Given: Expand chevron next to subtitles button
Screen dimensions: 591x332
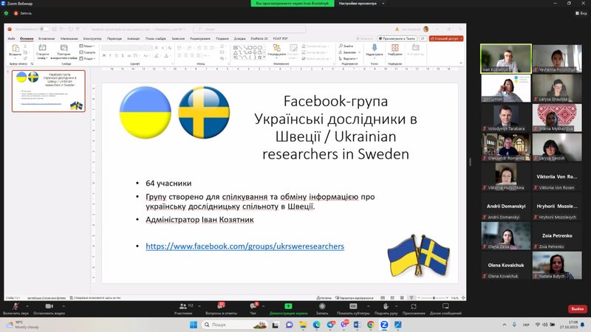Looking at the screenshot, I should [x=368, y=306].
